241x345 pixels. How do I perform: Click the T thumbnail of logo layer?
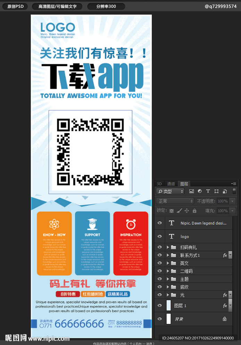click(x=172, y=236)
